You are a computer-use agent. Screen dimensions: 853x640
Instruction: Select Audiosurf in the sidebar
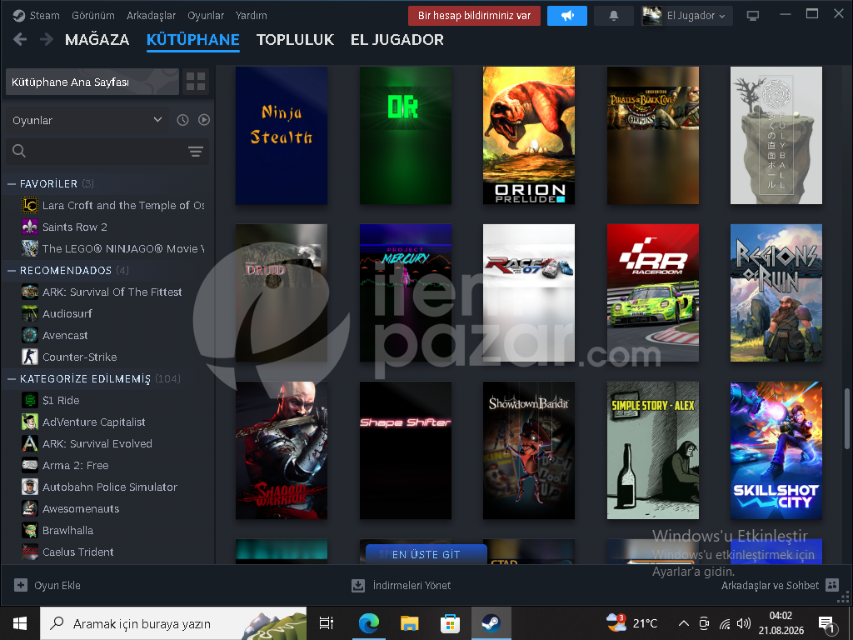[x=67, y=313]
